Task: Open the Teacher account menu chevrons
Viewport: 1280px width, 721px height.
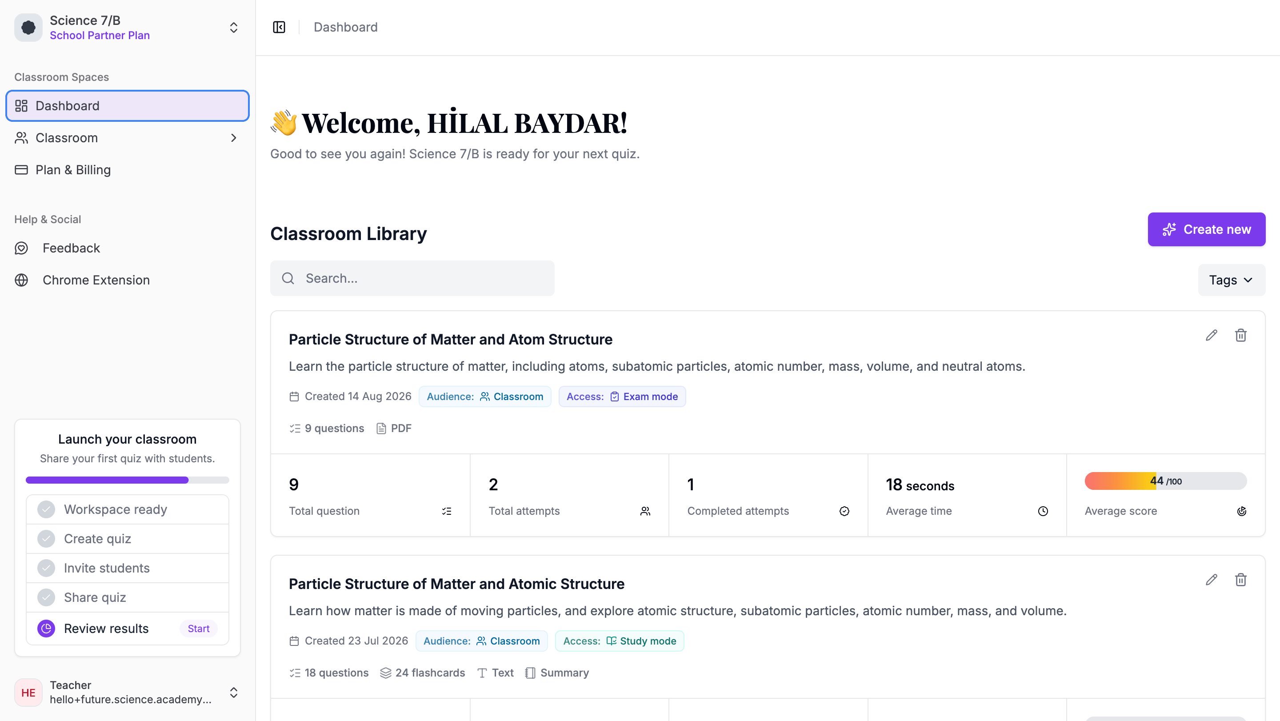Action: click(233, 693)
